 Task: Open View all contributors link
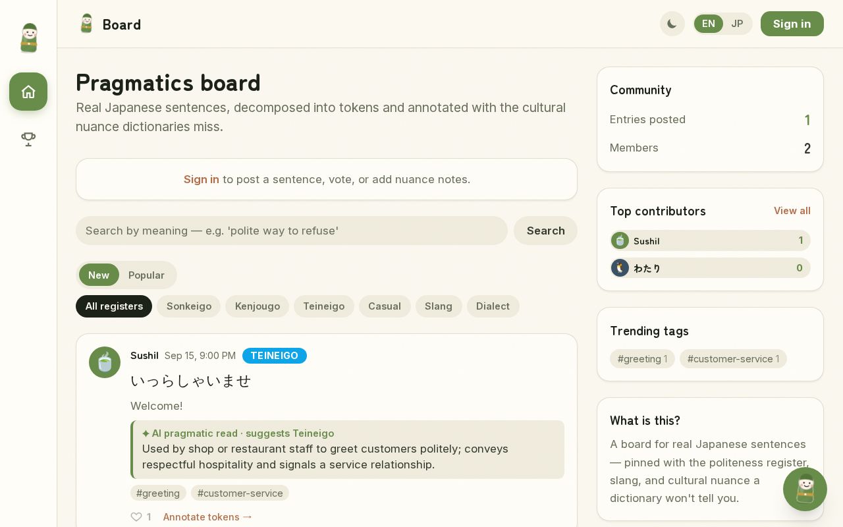coord(792,211)
